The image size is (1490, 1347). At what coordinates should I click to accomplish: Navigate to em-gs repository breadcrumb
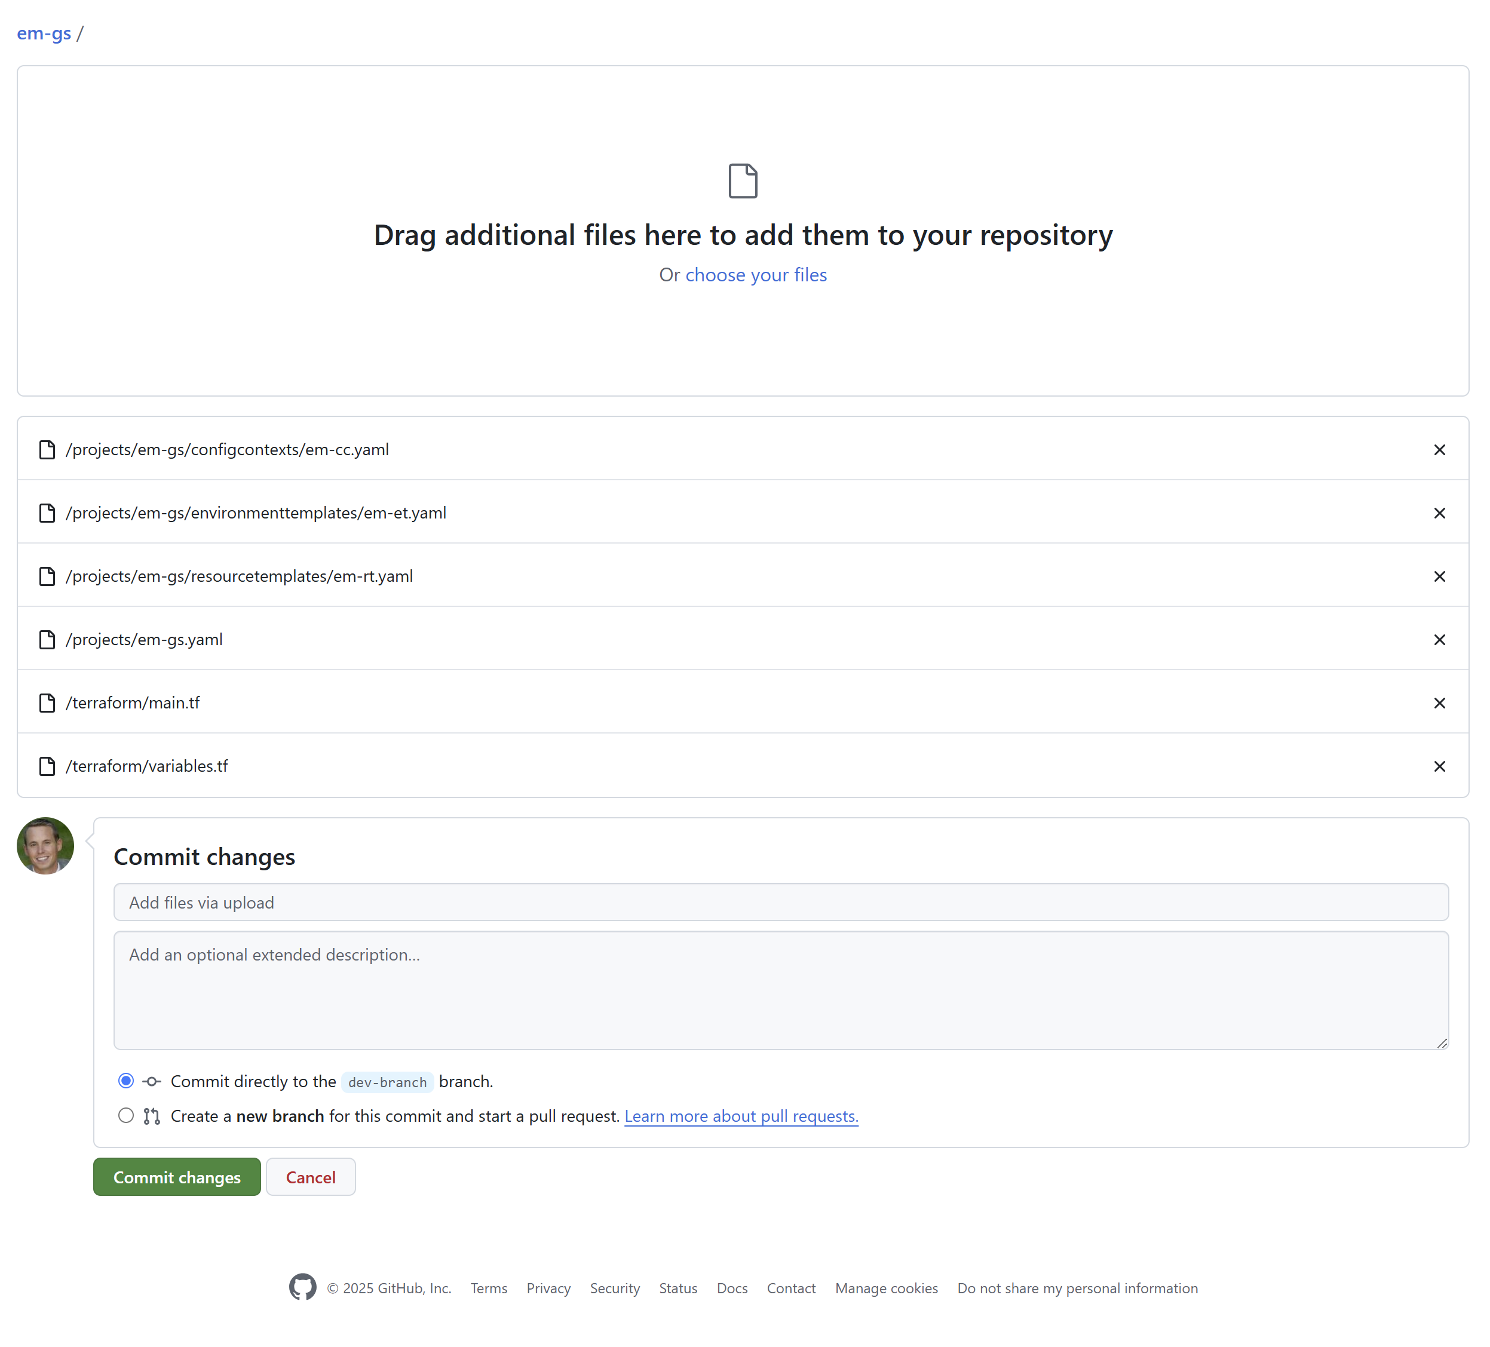tap(44, 33)
